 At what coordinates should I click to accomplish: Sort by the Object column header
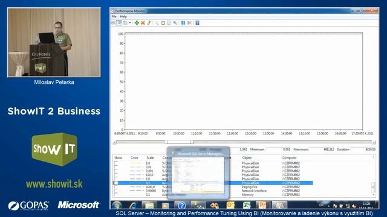(x=247, y=158)
